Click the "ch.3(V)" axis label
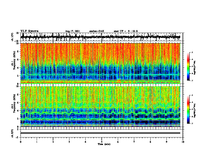 (x=12, y=133)
